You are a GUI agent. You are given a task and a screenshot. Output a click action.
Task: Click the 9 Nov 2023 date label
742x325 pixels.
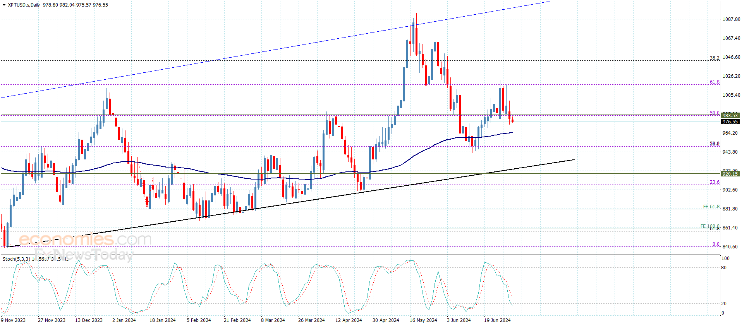pos(13,320)
